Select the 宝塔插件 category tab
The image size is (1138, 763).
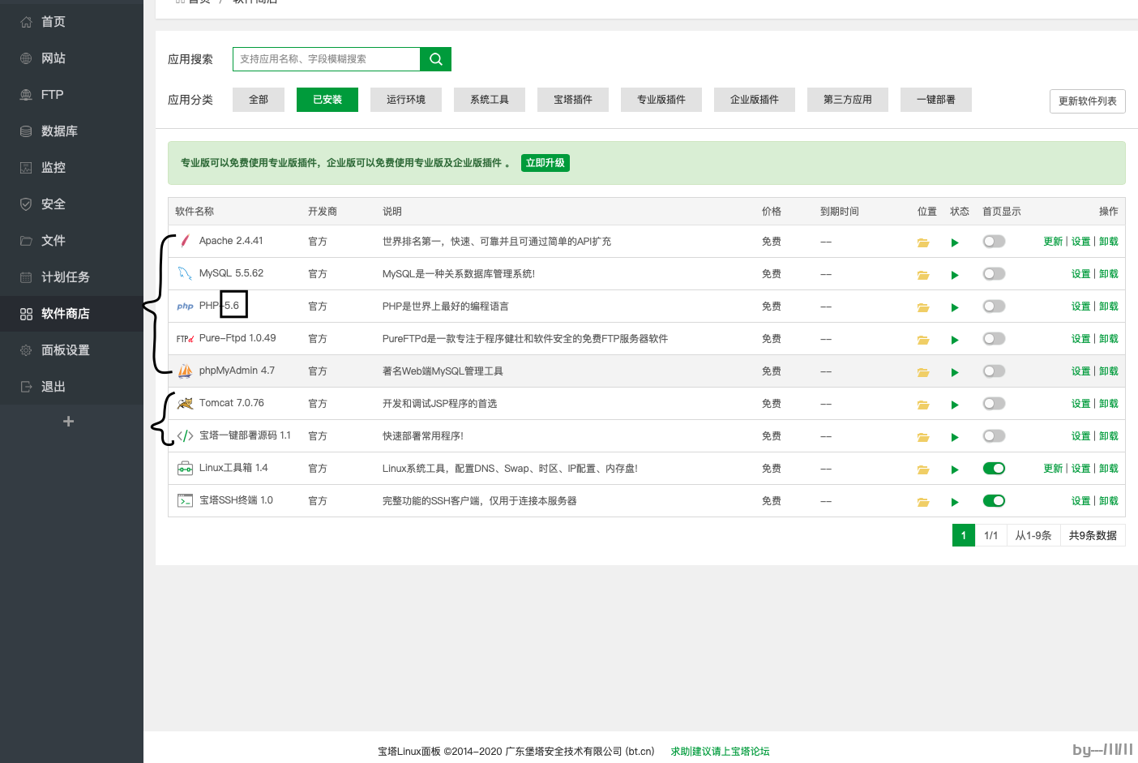(573, 100)
